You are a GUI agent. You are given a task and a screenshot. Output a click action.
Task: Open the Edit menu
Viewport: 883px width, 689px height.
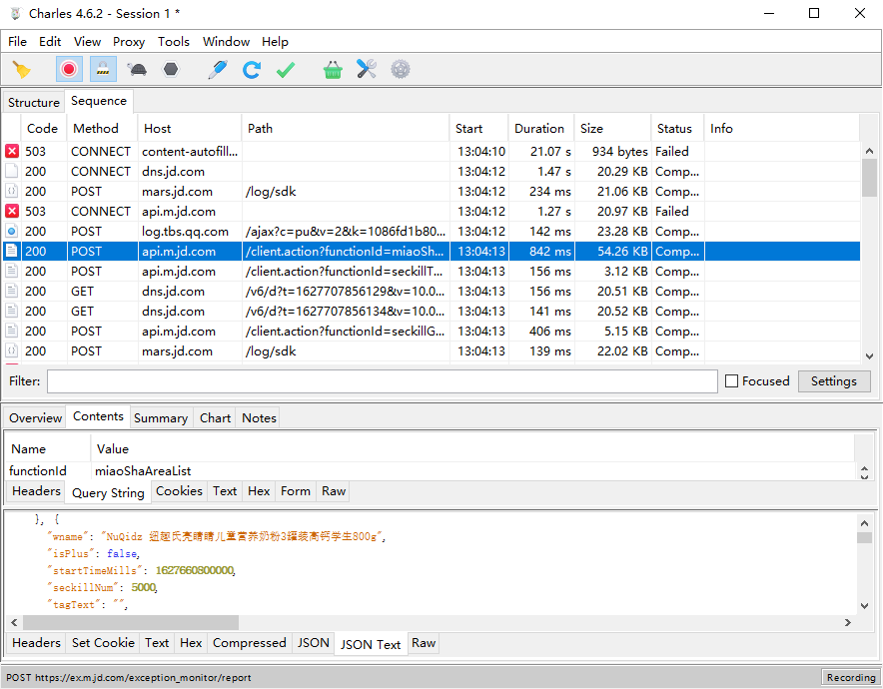50,42
